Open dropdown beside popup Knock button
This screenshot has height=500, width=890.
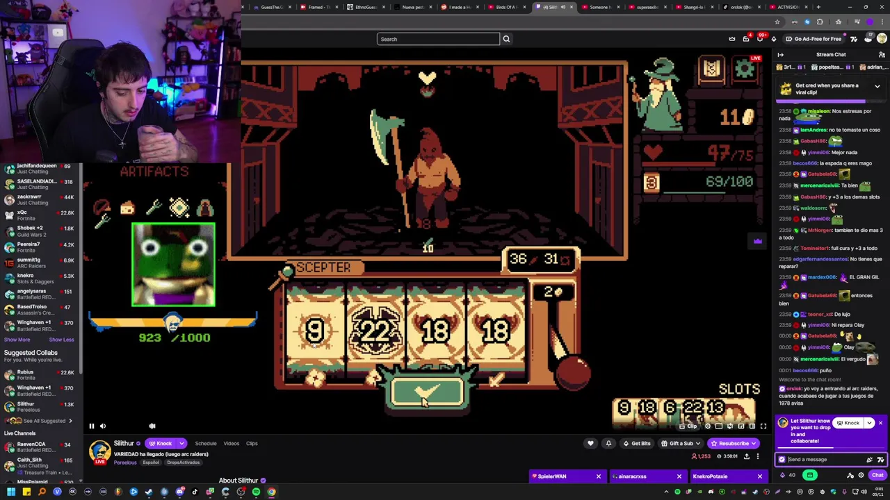tap(869, 423)
